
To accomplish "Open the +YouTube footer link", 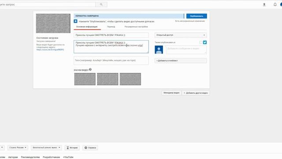I will click(x=68, y=157).
